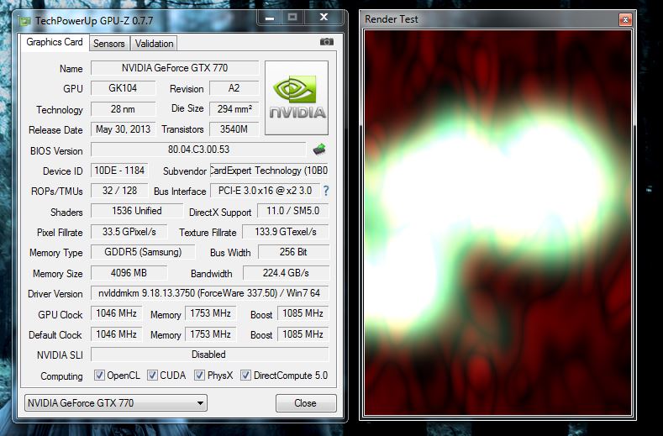Click the Name field NVIDIA GeForce GTX 770
The width and height of the screenshot is (663, 436).
coord(175,68)
